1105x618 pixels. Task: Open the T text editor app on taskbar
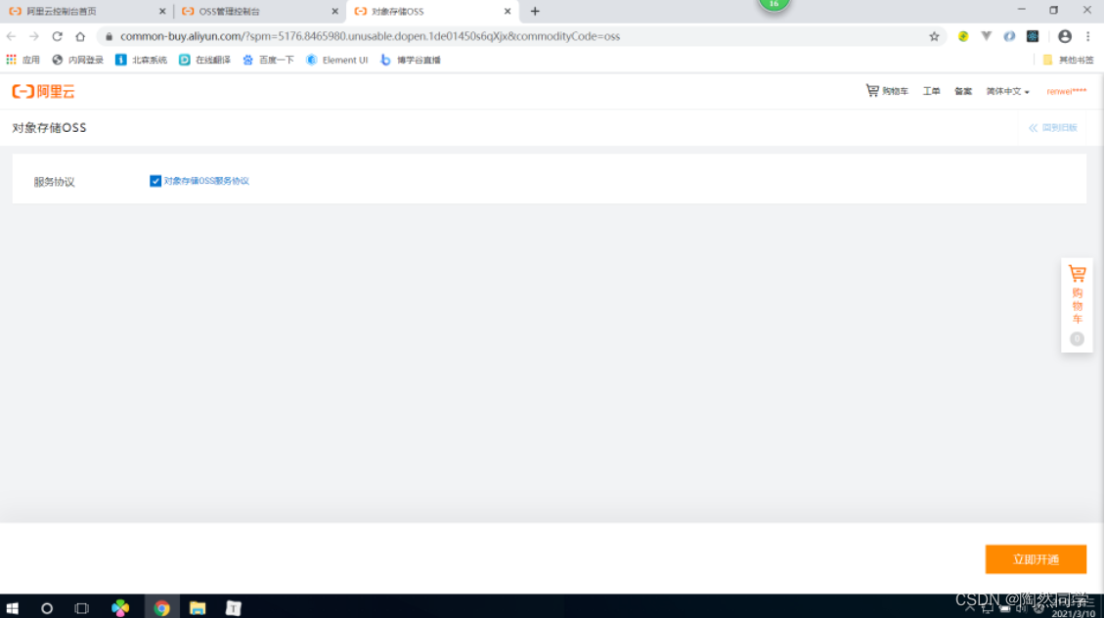click(234, 607)
